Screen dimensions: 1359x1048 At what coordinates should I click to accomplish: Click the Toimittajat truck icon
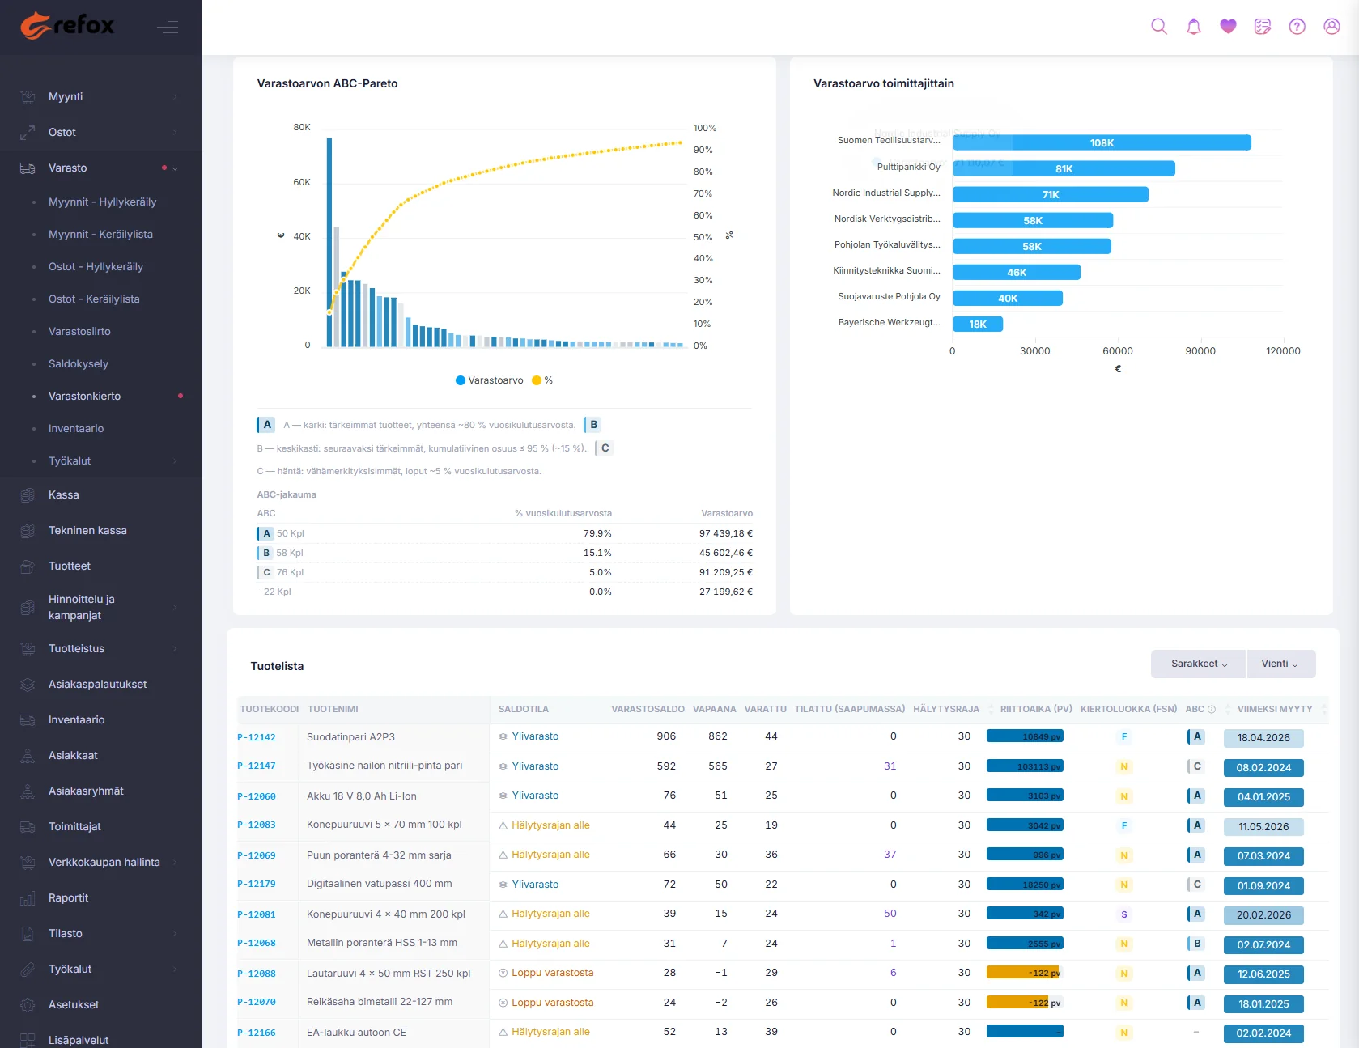28,827
